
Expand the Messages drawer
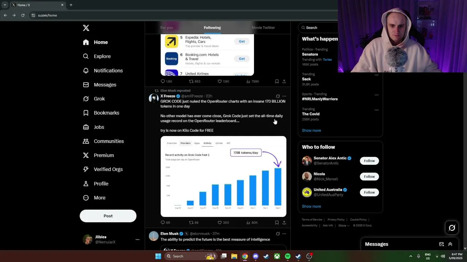coord(450,244)
